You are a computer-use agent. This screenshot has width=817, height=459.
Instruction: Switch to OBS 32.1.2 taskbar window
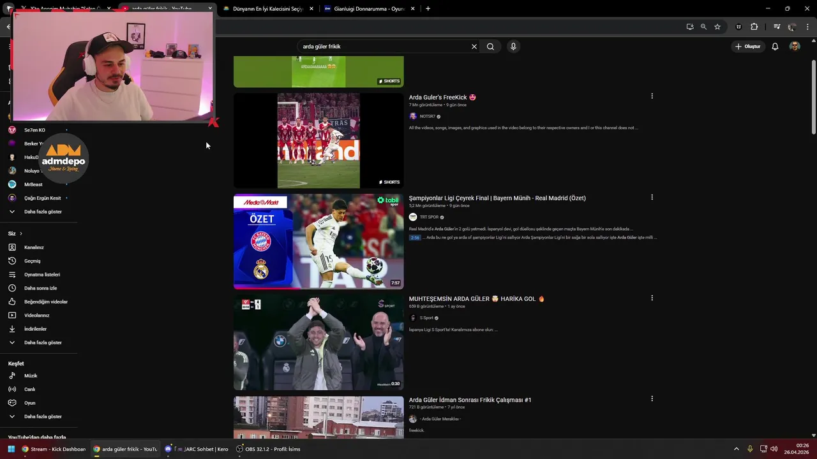point(268,449)
